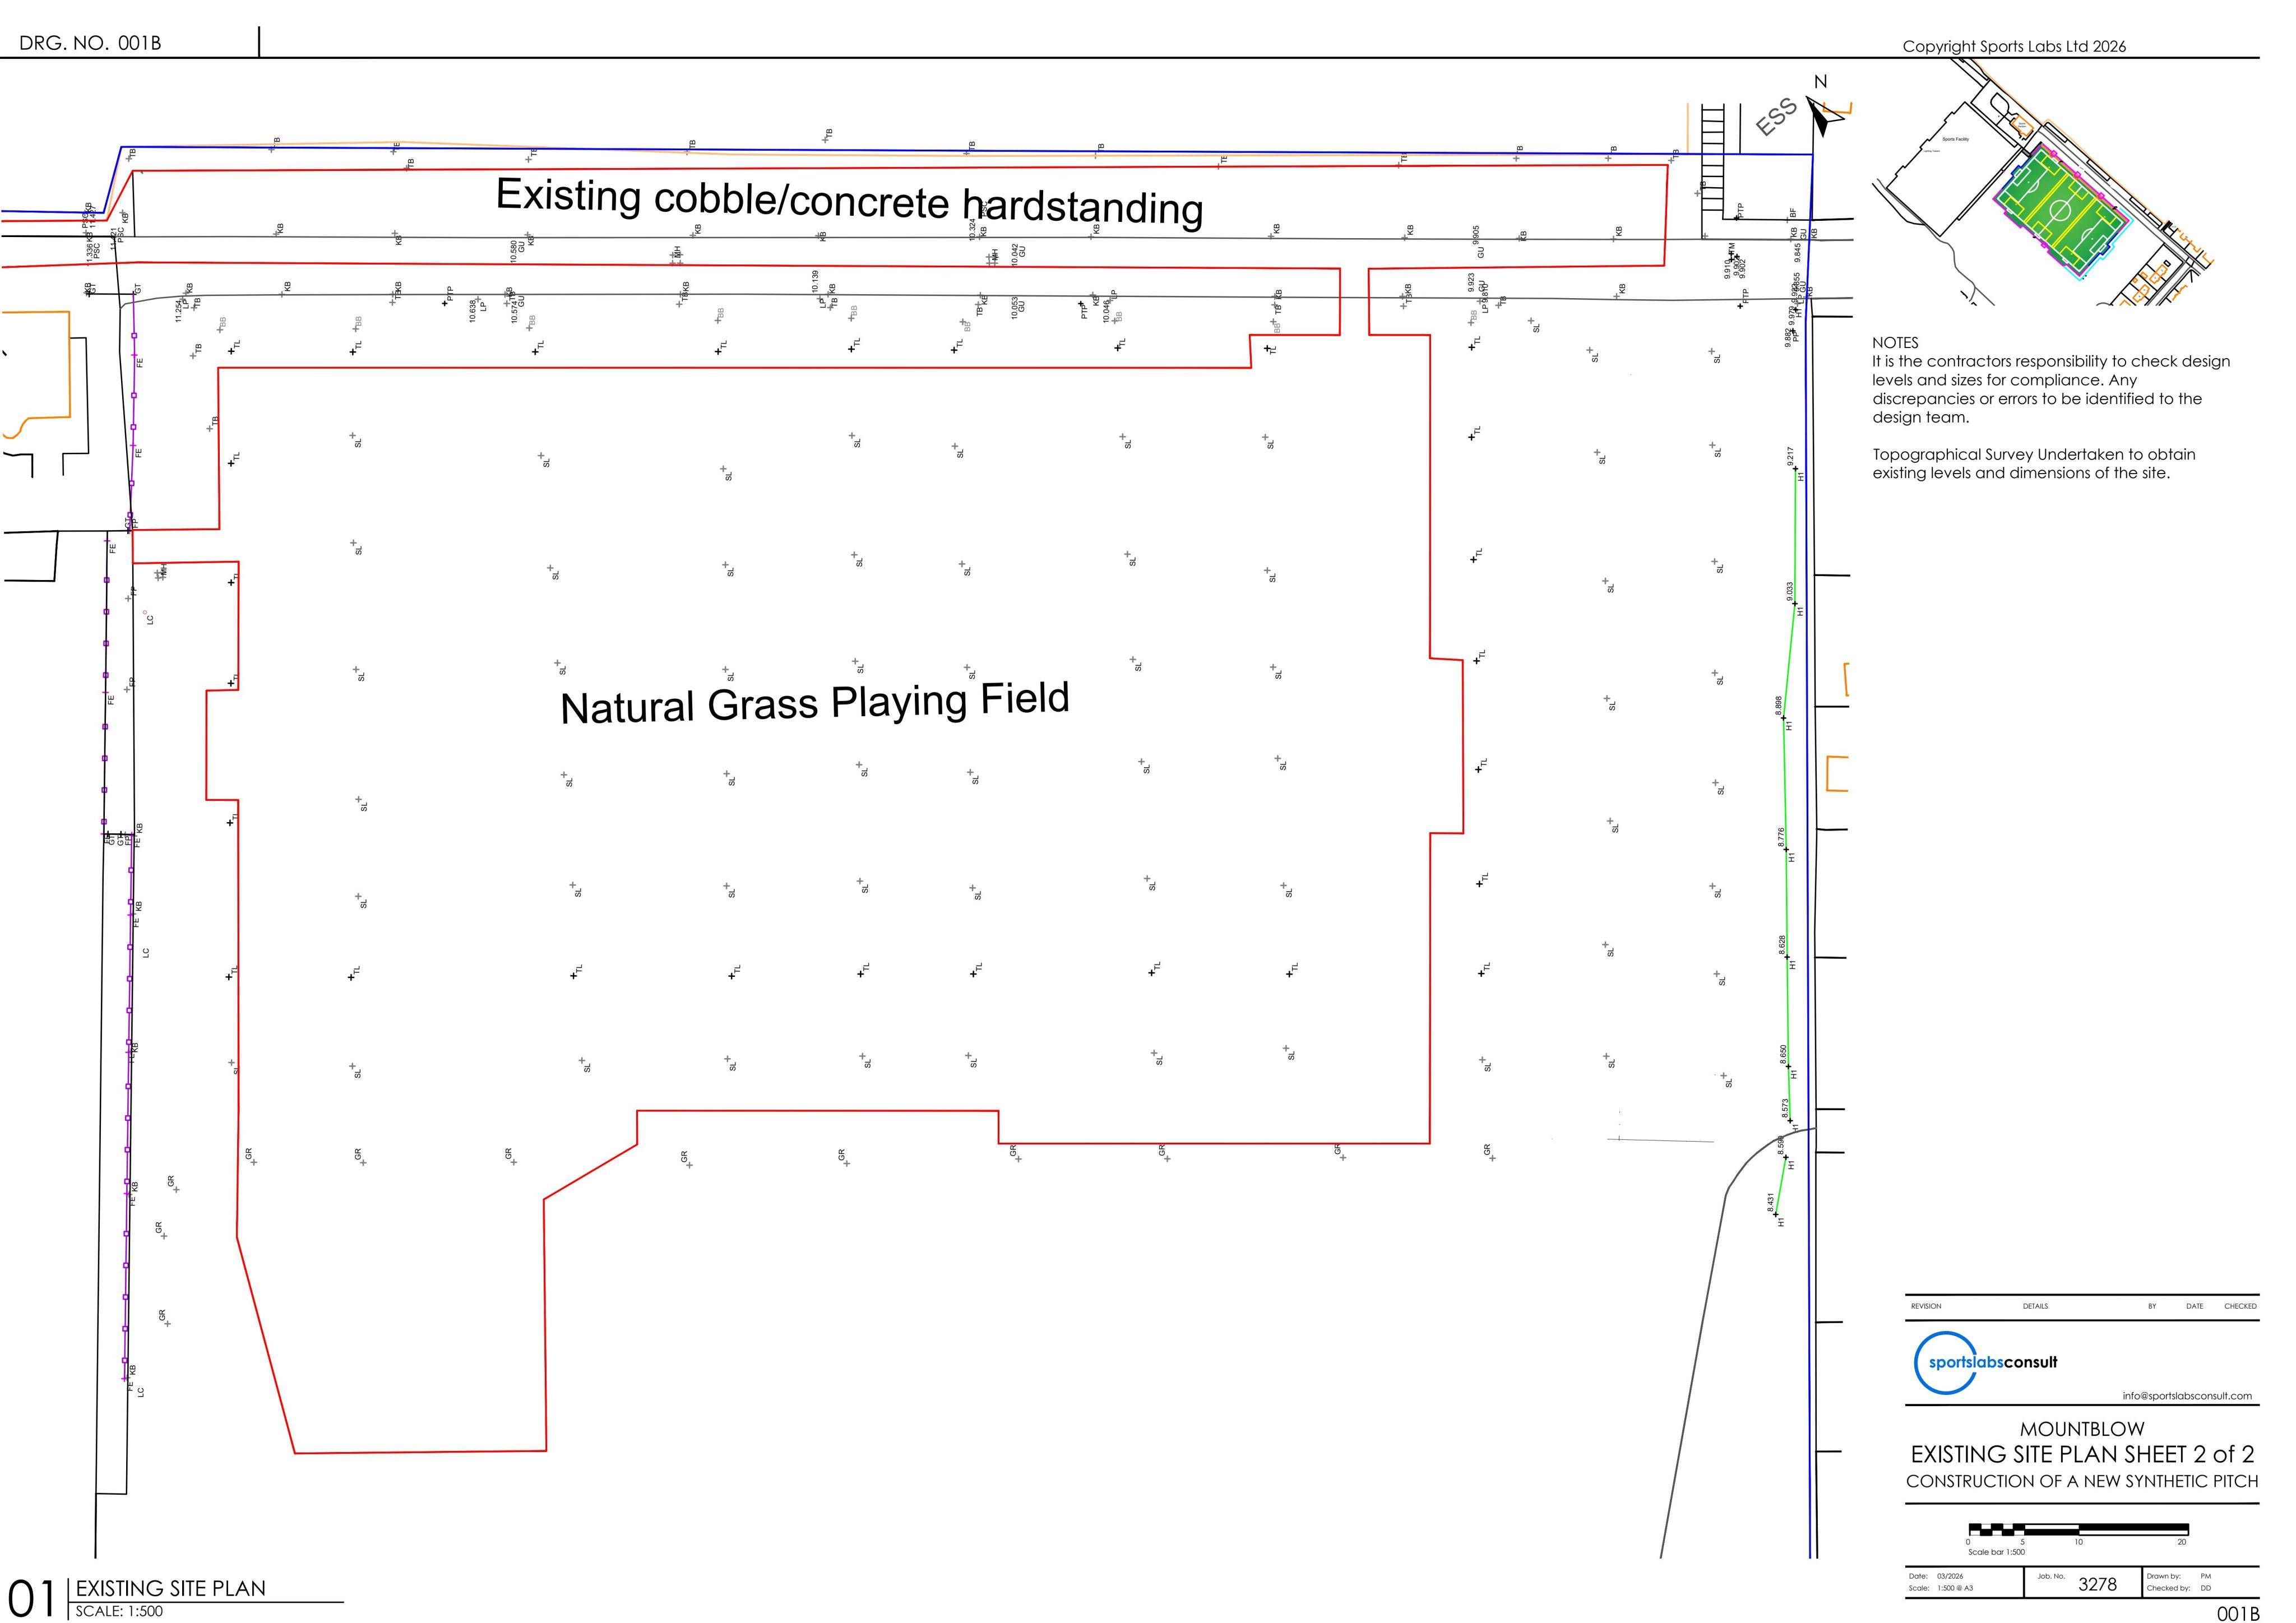Click the sportslabsconsult logo
The height and width of the screenshot is (1623, 2296).
pyautogui.click(x=1986, y=1362)
